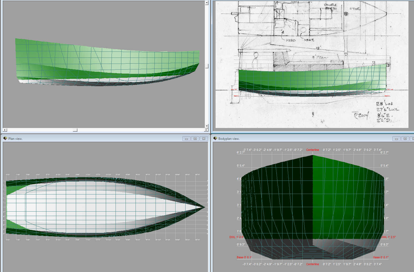Click the right Base 0' 0.1" label

381,257
